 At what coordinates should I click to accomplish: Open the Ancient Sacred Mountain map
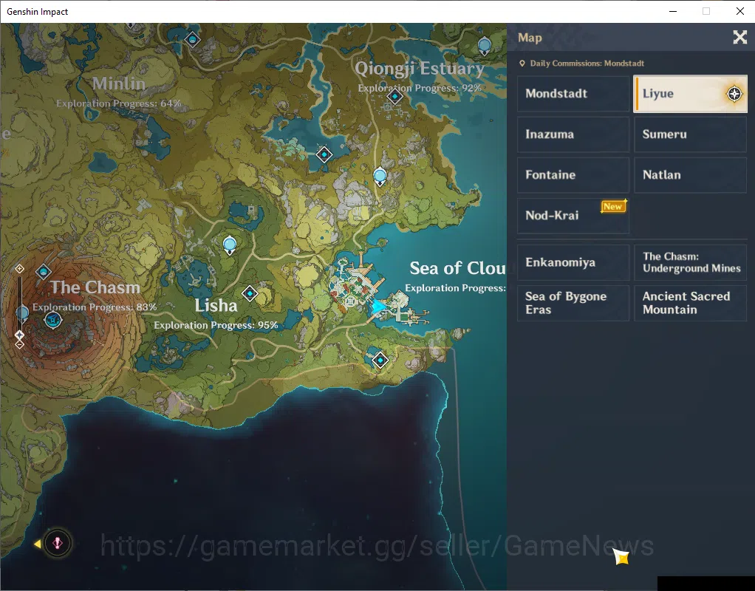690,303
